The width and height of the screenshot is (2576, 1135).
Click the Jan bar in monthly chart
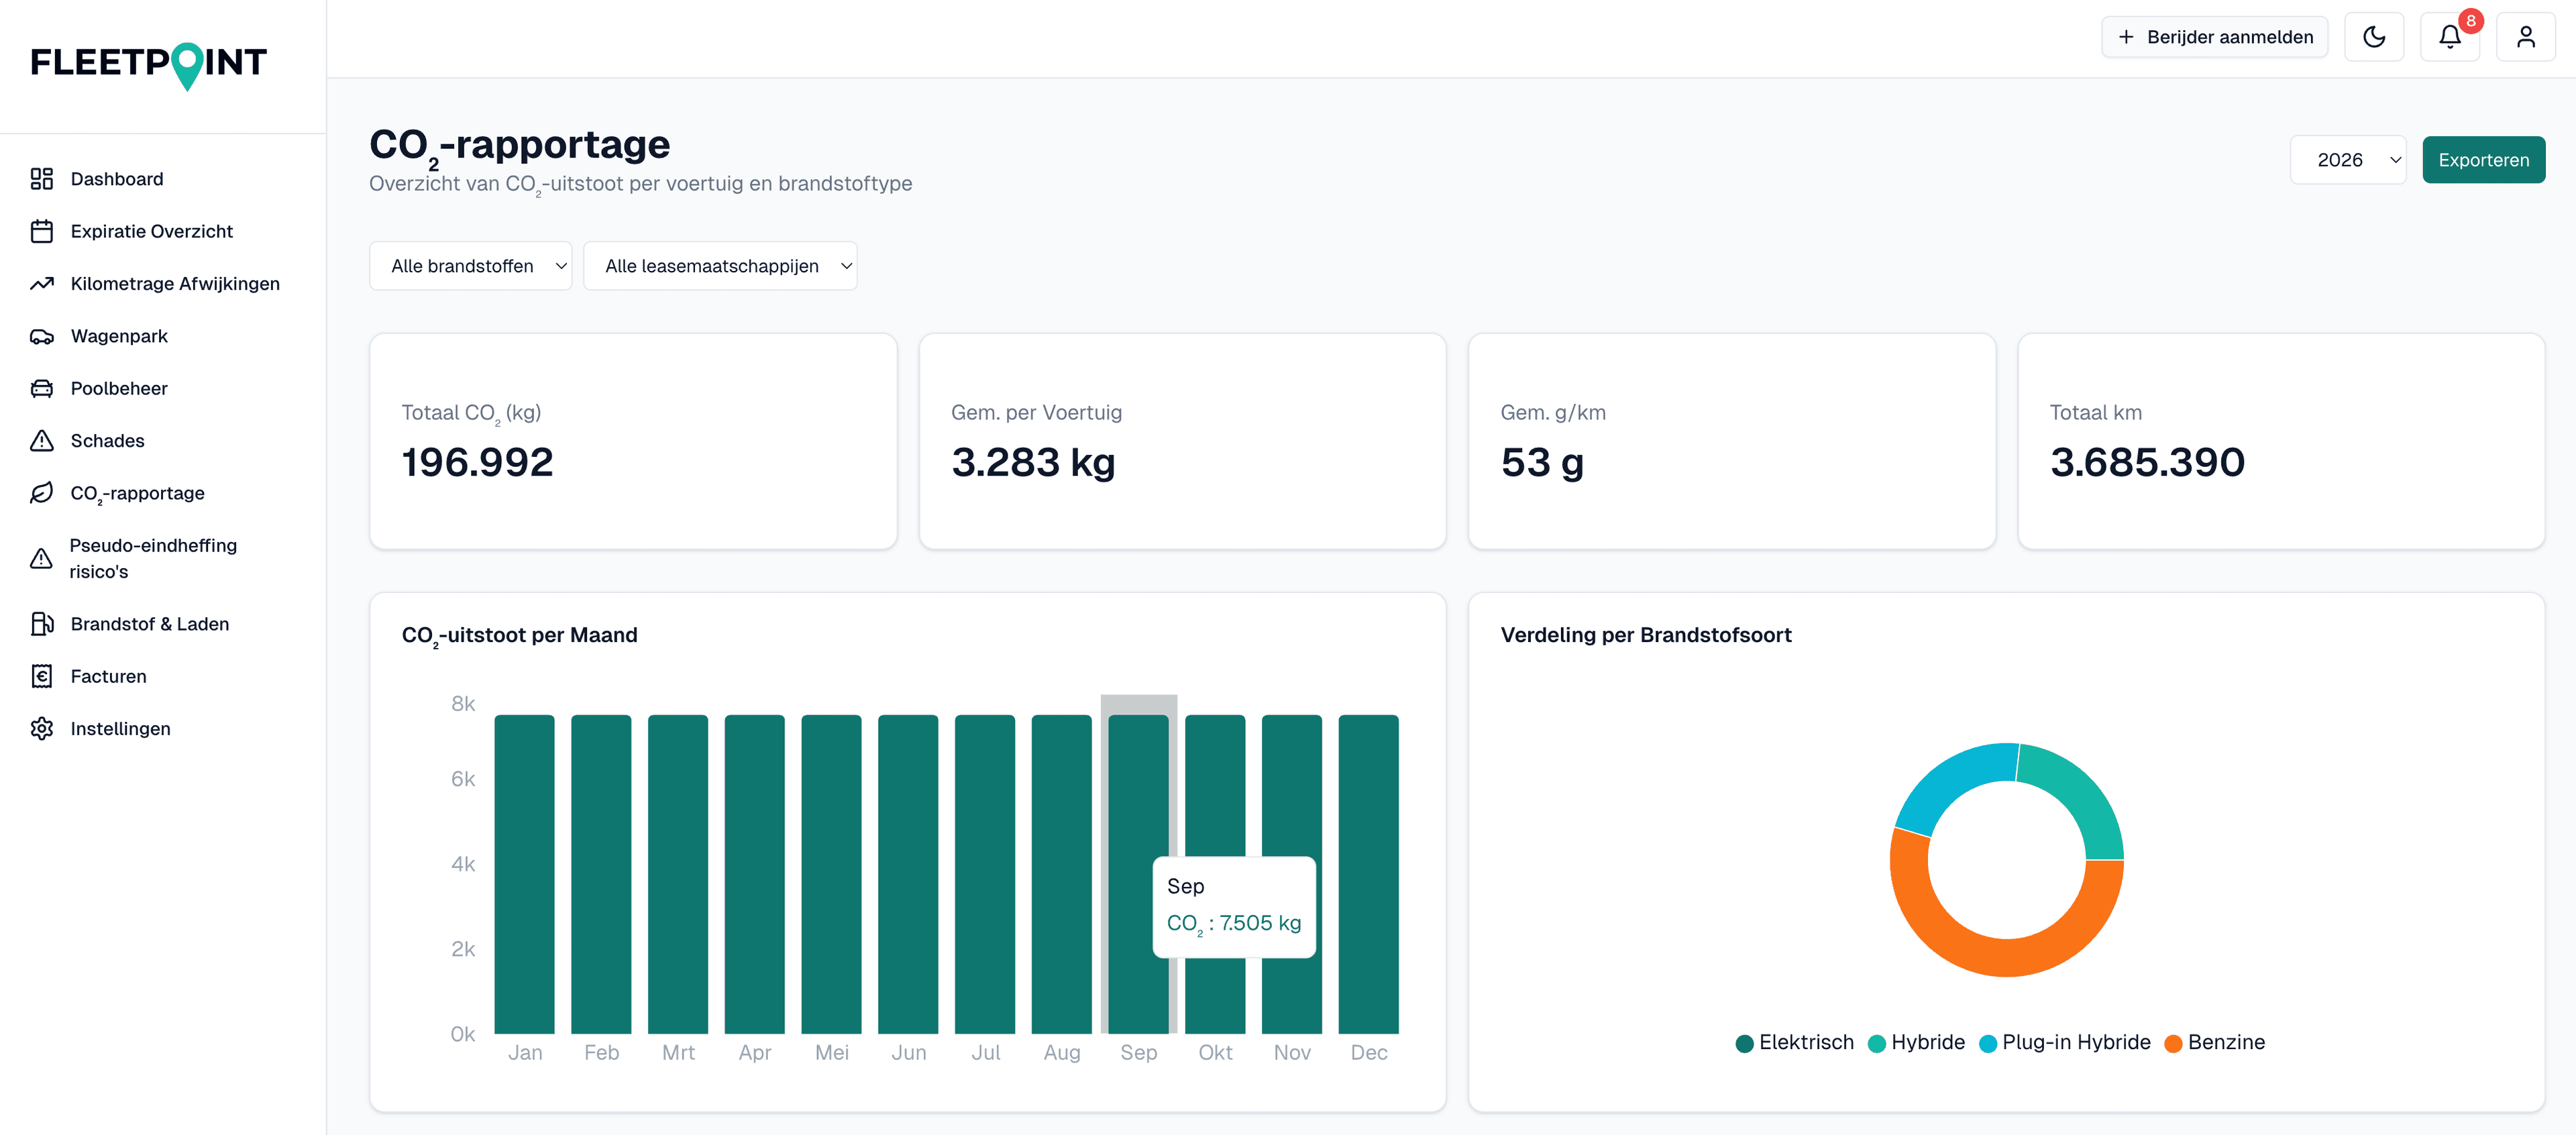click(x=524, y=874)
